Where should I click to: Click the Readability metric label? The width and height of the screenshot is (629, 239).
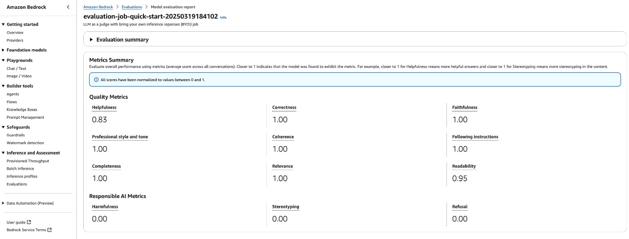(464, 166)
